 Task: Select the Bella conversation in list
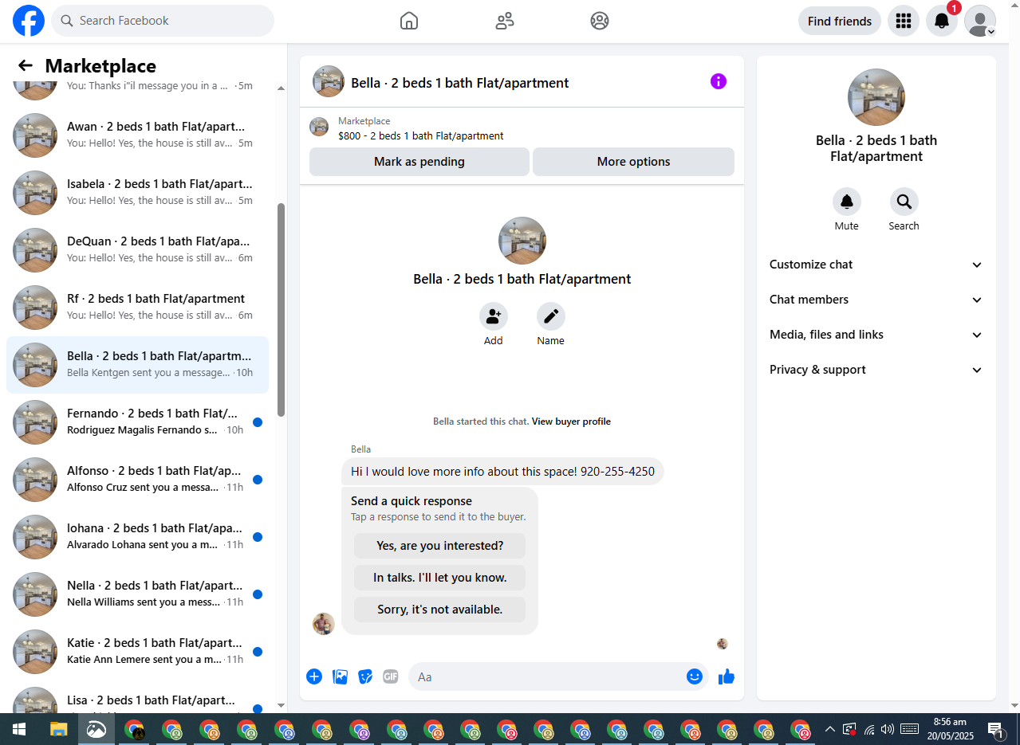137,365
